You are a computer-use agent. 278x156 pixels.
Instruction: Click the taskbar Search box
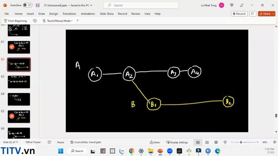coord(77,151)
